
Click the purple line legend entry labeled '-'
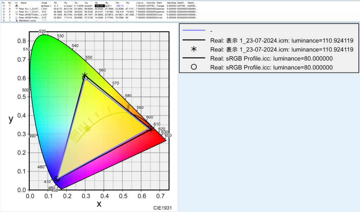198,31
